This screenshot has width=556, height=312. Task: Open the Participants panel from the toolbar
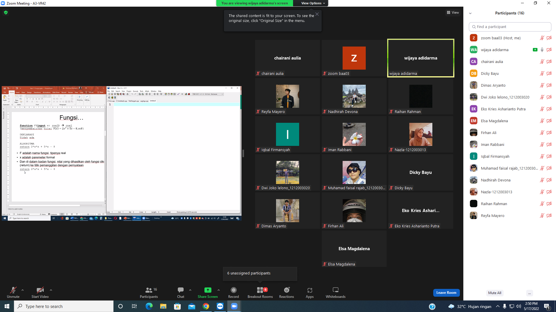149,292
